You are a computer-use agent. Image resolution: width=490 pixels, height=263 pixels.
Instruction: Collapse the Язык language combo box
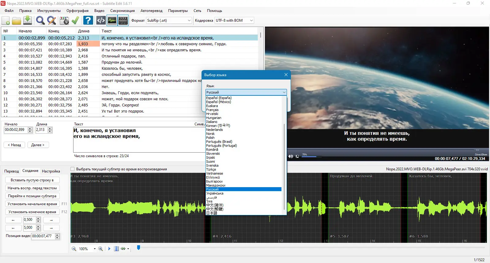click(x=284, y=92)
